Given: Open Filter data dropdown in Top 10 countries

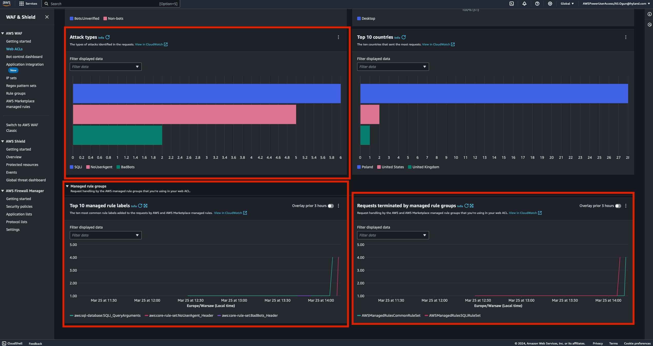Looking at the screenshot, I should pyautogui.click(x=393, y=67).
